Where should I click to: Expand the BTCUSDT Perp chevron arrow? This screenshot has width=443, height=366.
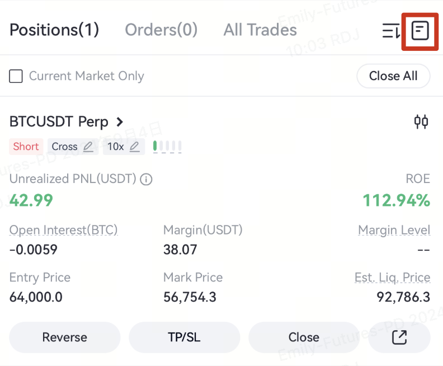click(119, 121)
